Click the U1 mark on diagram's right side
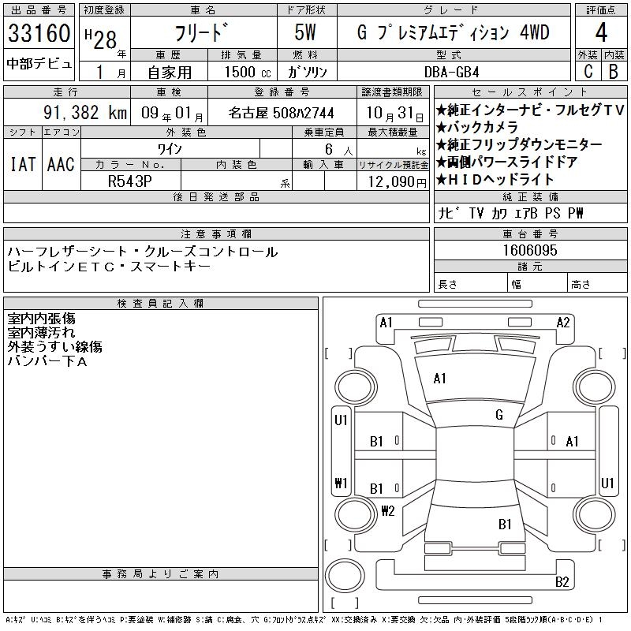631x631 pixels. click(x=607, y=483)
